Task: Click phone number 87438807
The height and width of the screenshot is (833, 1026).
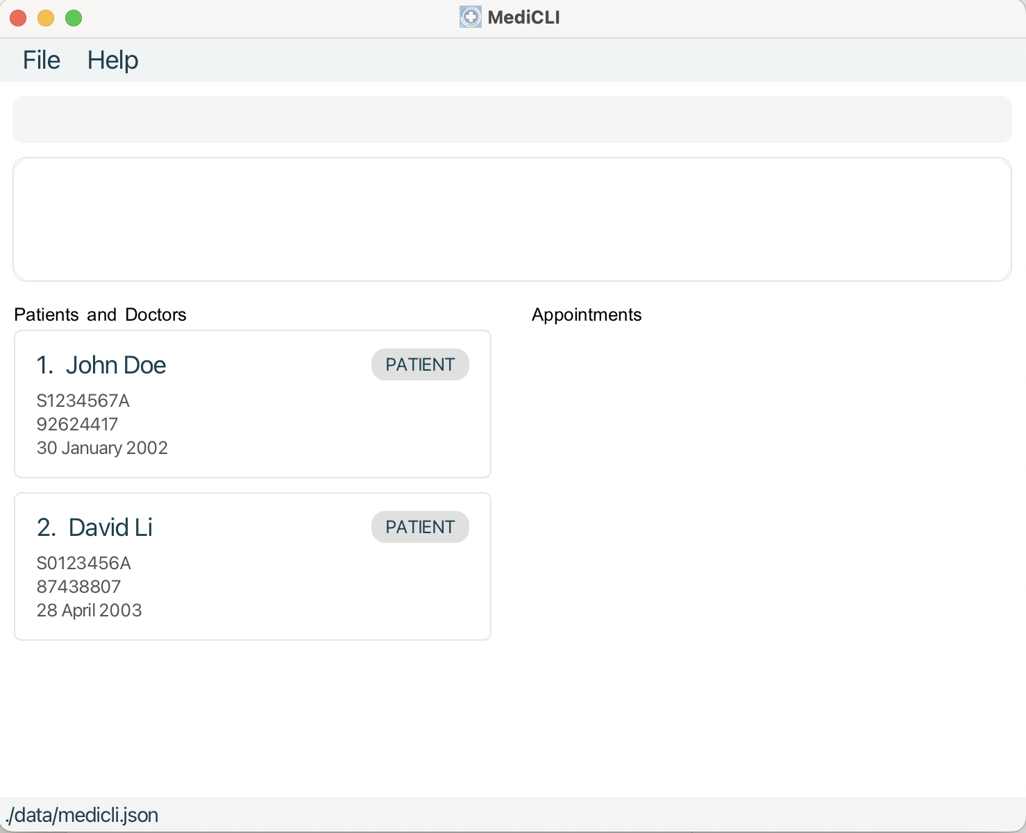Action: pyautogui.click(x=78, y=587)
